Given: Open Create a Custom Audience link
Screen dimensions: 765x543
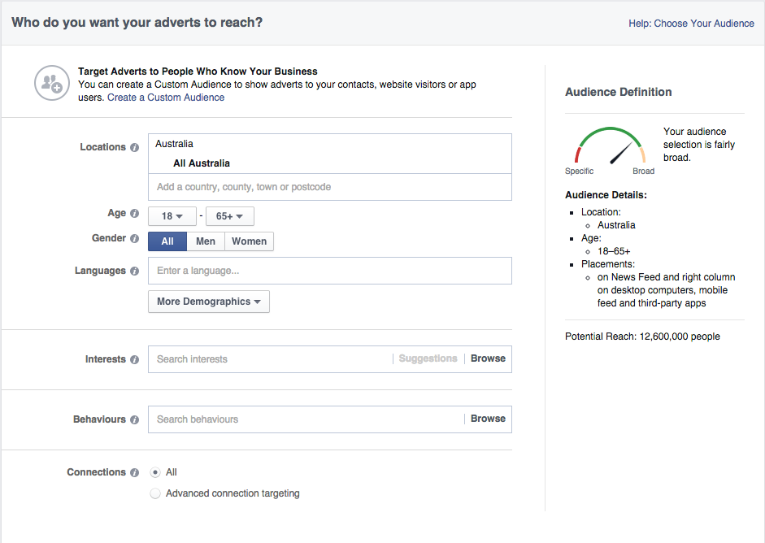Looking at the screenshot, I should click(x=166, y=98).
